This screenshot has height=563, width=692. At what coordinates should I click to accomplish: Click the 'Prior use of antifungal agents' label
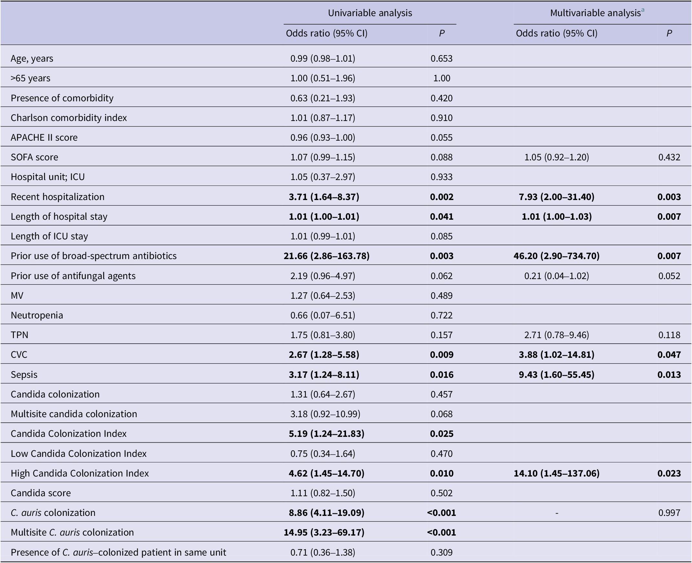tap(73, 276)
